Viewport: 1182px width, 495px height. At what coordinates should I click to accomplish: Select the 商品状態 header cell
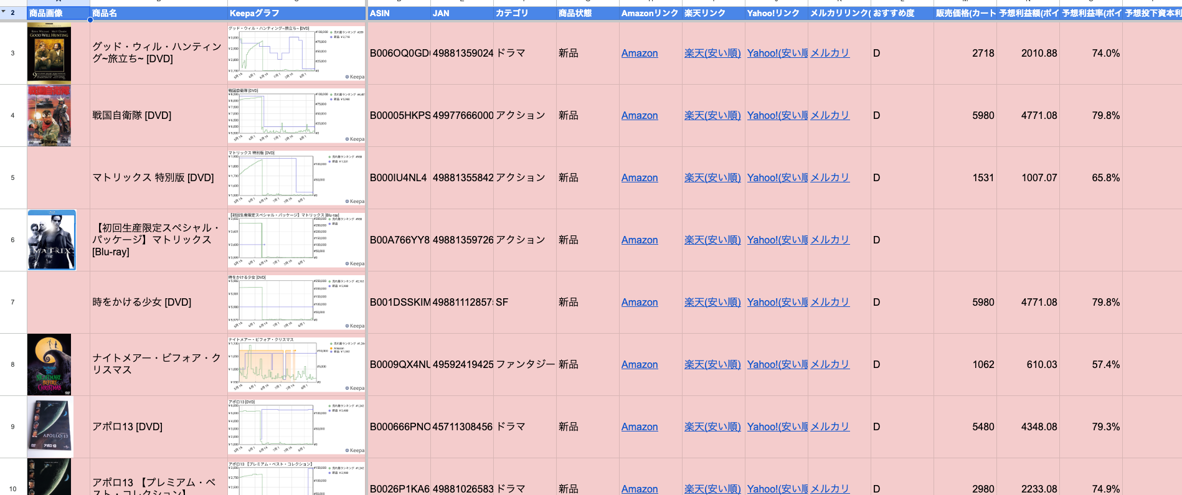(588, 13)
